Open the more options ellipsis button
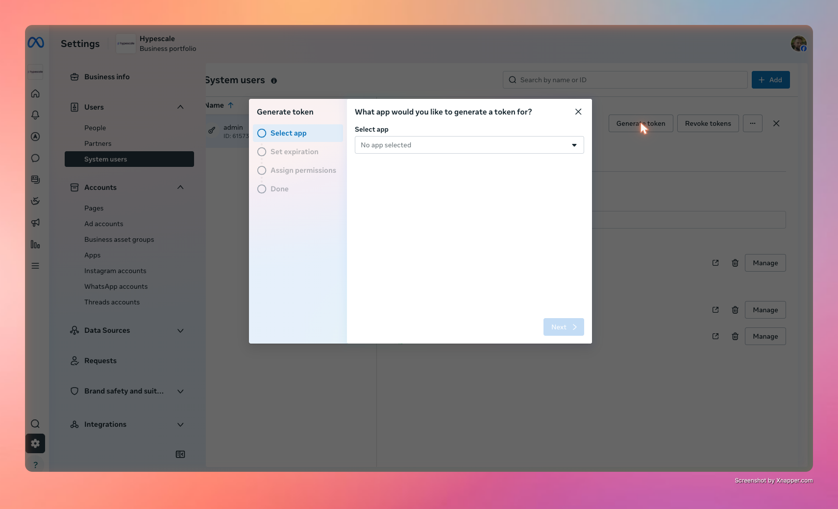 coord(753,123)
